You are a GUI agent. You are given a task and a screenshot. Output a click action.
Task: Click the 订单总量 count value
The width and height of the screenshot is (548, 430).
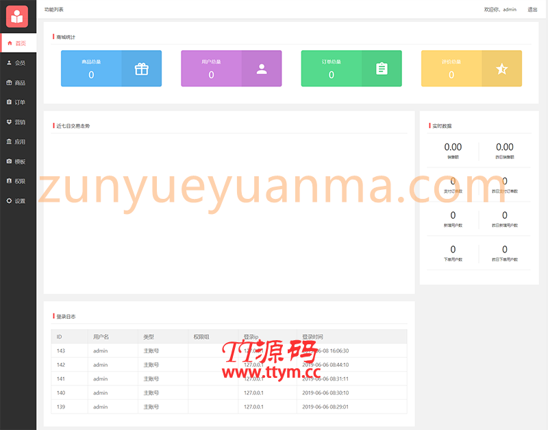(332, 75)
